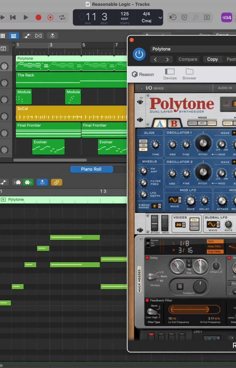Toggle the Delay section red LED

[x=147, y=258]
